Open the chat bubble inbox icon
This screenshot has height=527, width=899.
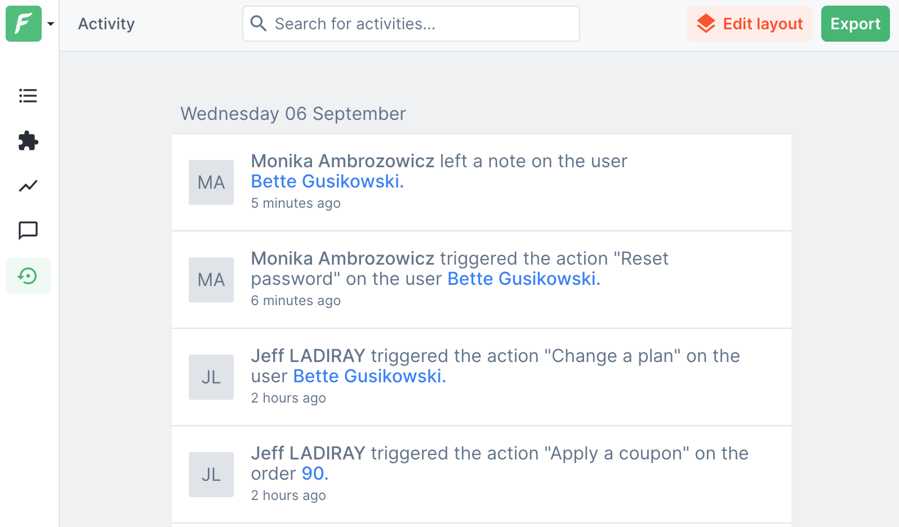coord(28,230)
